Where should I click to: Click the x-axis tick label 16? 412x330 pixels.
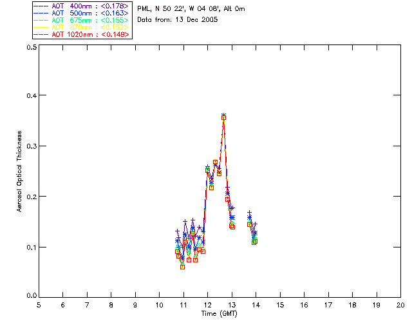tap(304, 305)
